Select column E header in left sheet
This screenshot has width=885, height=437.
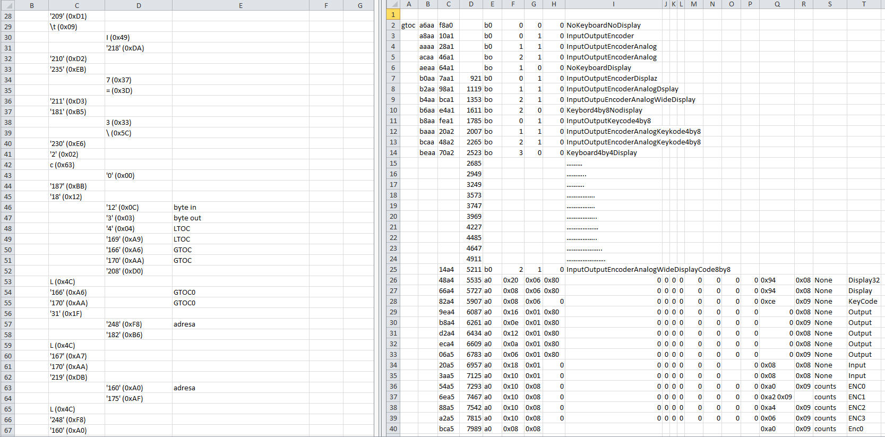click(240, 5)
